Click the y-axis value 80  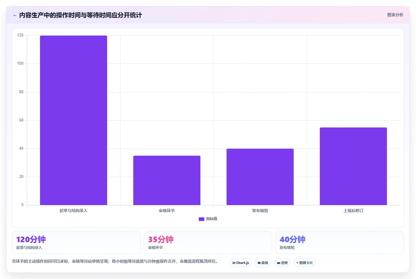[x=21, y=92]
